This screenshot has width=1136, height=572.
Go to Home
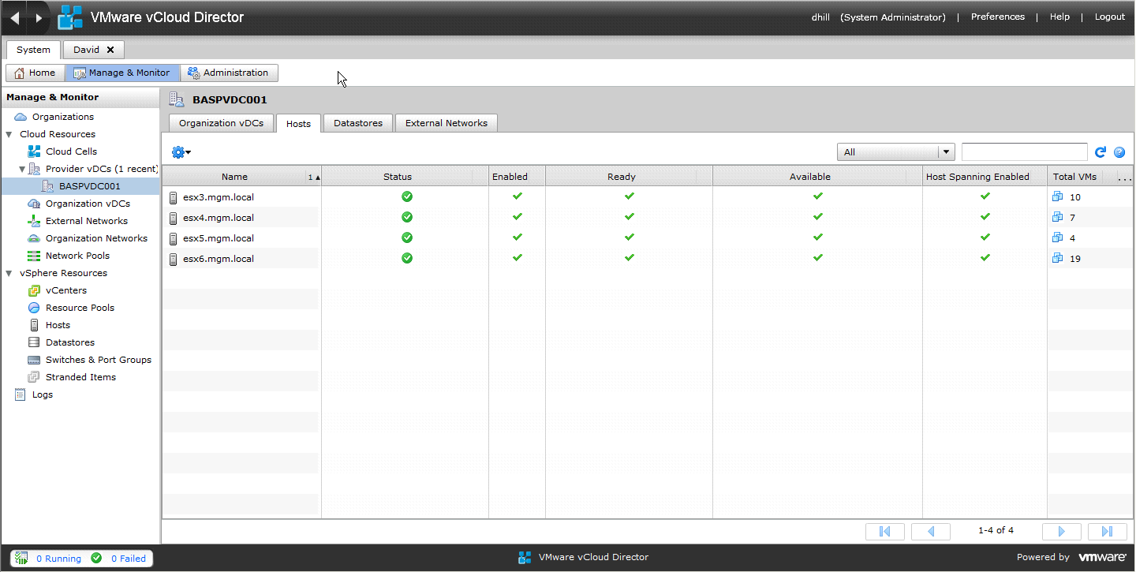pyautogui.click(x=35, y=73)
